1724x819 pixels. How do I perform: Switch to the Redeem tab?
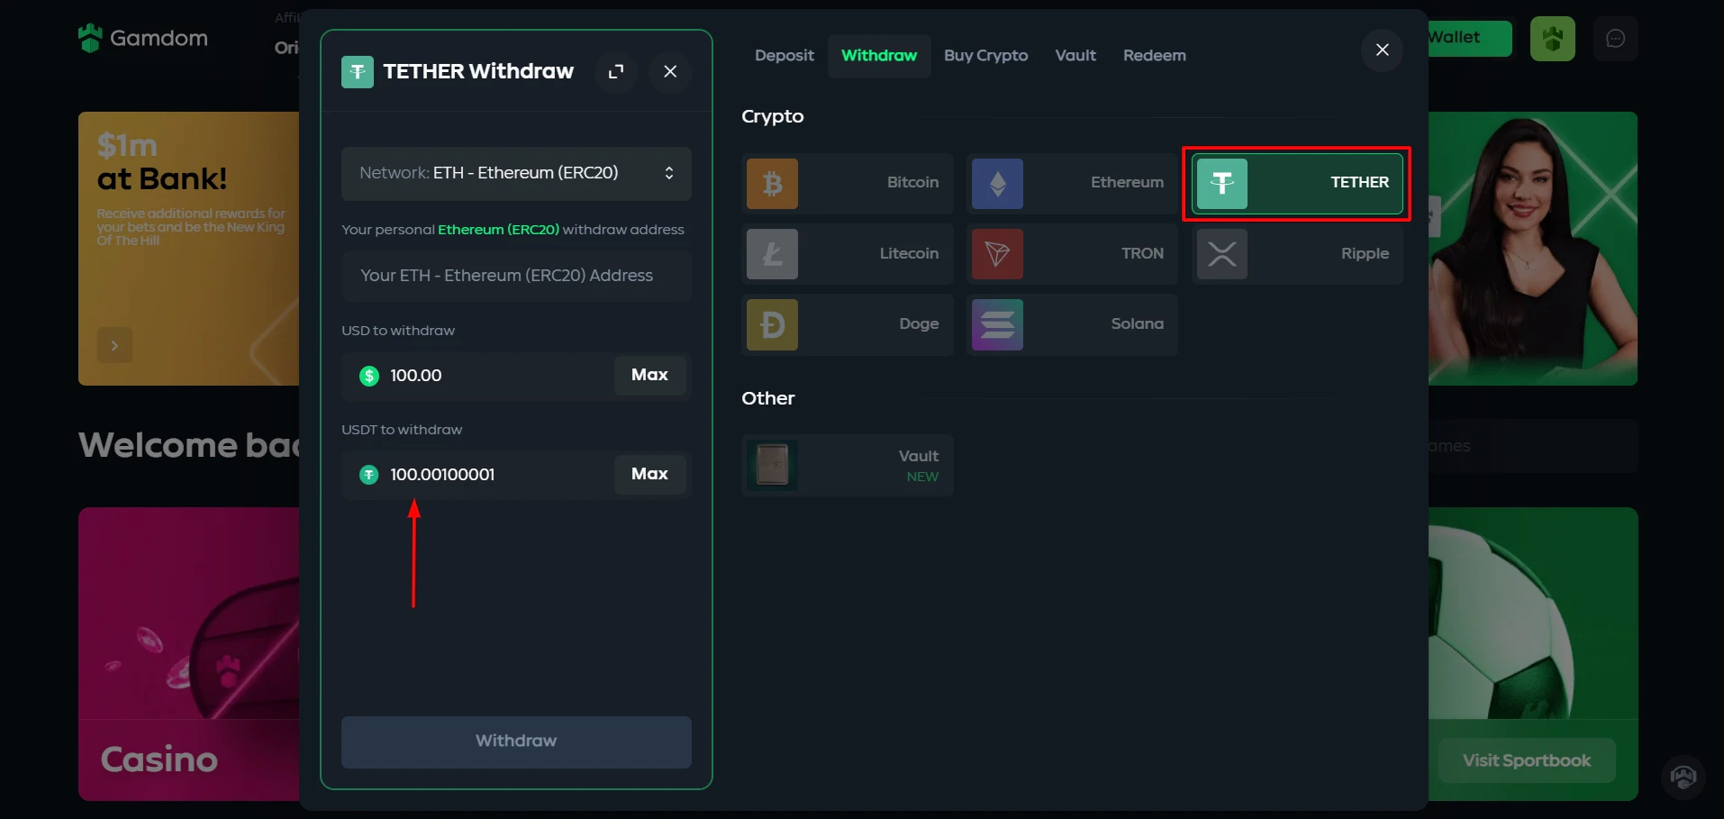tap(1154, 56)
